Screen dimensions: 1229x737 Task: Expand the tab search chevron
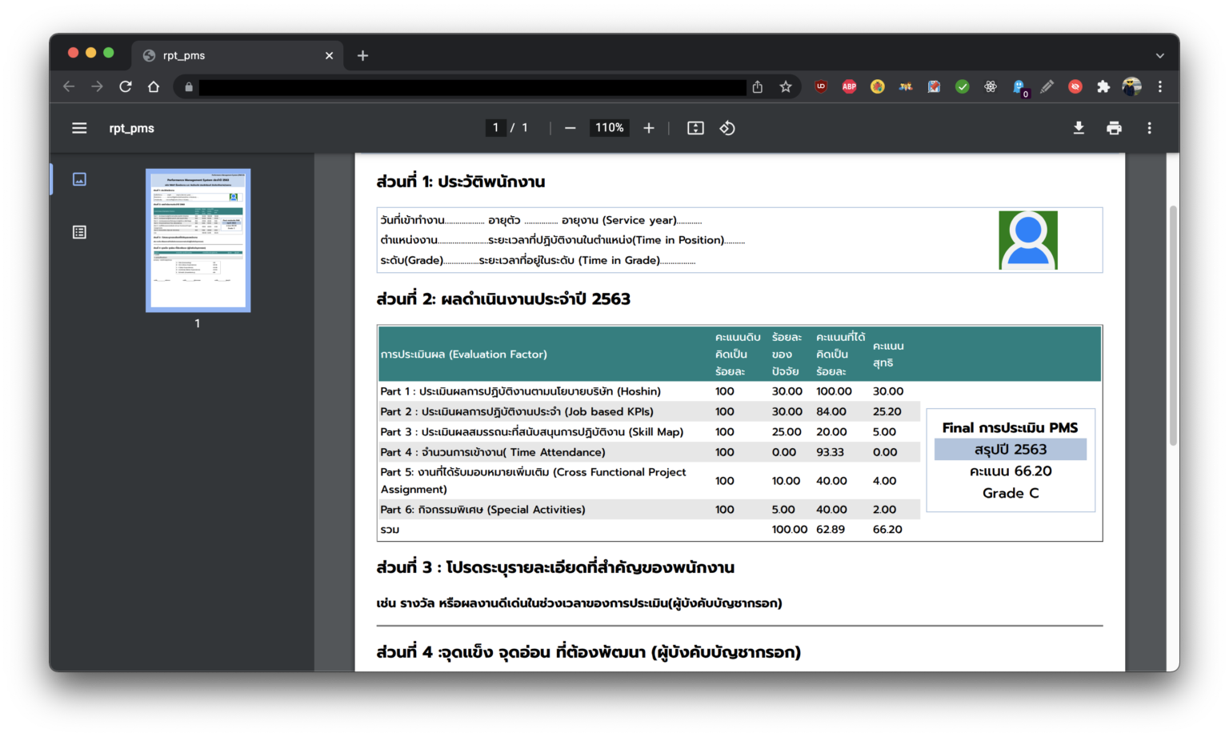(x=1159, y=55)
